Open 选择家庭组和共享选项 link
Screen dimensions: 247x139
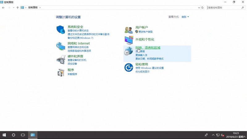(79, 51)
